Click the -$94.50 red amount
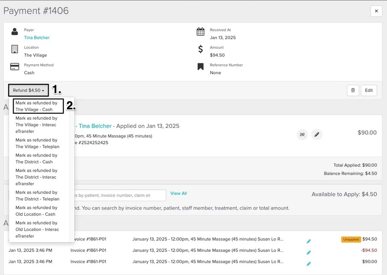Image resolution: width=387 pixels, height=275 pixels. click(x=369, y=250)
